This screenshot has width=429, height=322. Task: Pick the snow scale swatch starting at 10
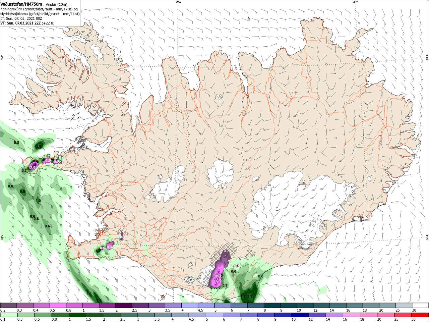[306, 306]
